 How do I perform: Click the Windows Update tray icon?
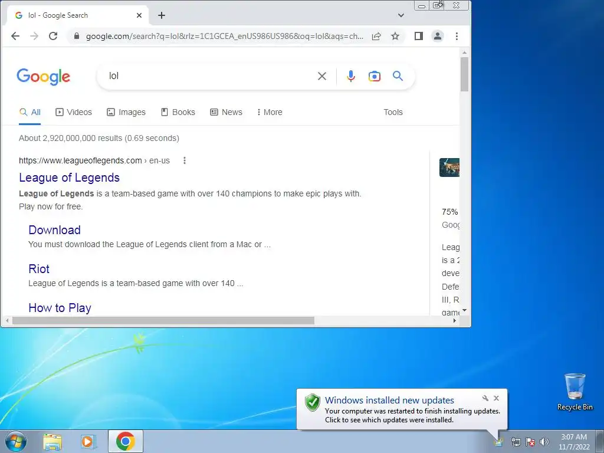click(499, 442)
